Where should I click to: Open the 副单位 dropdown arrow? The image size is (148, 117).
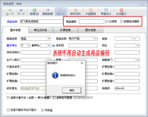point(48,45)
